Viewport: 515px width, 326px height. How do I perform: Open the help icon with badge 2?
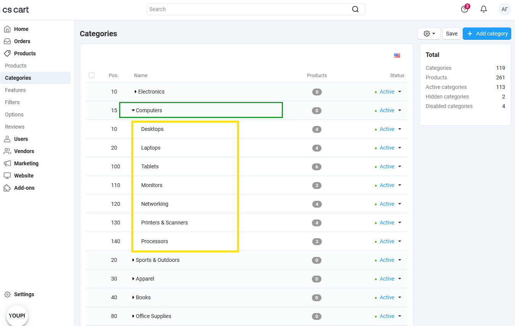pyautogui.click(x=465, y=9)
